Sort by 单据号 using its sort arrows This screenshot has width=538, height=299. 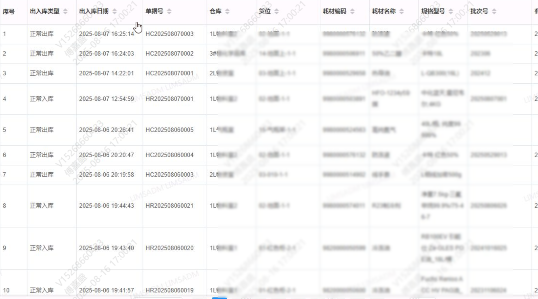[x=169, y=11]
